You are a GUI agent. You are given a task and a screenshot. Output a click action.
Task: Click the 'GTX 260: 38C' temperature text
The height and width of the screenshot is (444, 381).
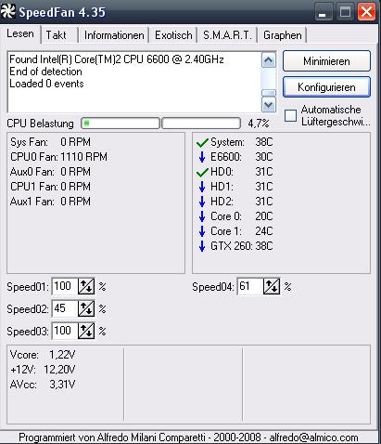tap(242, 246)
